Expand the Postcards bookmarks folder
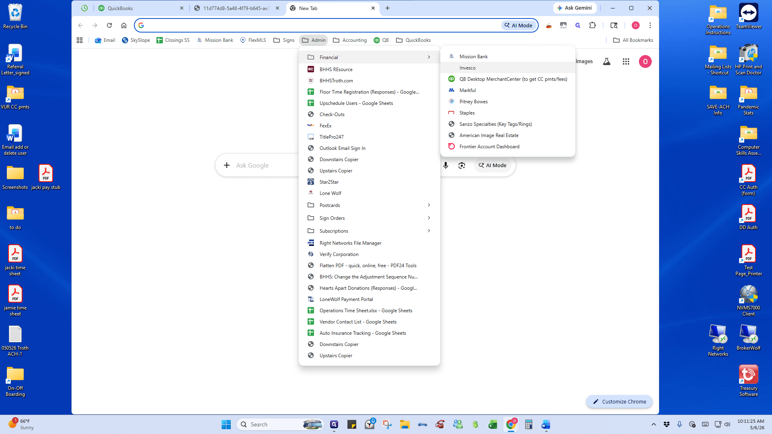Screen dimensions: 772x434 pyautogui.click(x=369, y=205)
